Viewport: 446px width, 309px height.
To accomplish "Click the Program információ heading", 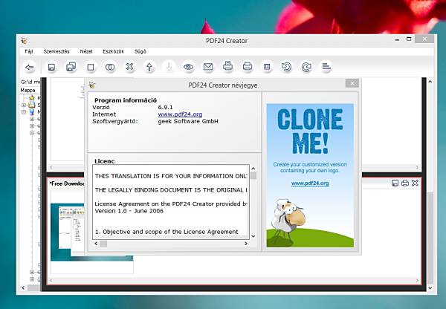I will point(126,100).
